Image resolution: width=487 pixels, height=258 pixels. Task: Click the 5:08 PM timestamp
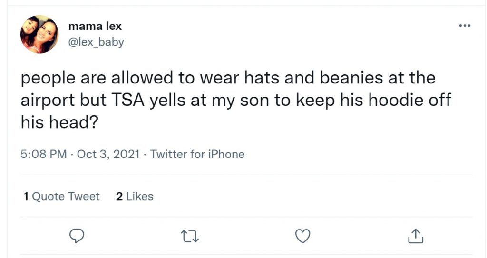[x=44, y=154]
